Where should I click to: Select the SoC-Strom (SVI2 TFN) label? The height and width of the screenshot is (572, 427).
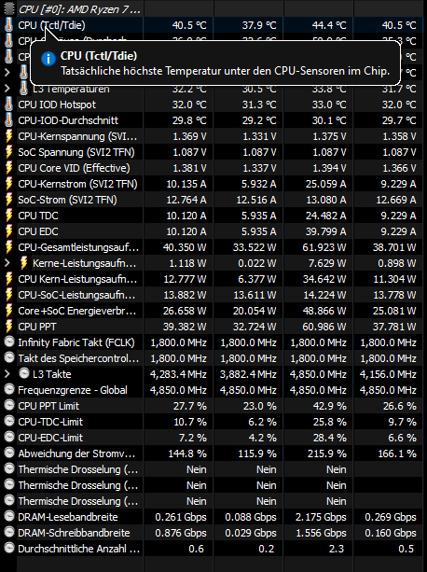click(67, 200)
